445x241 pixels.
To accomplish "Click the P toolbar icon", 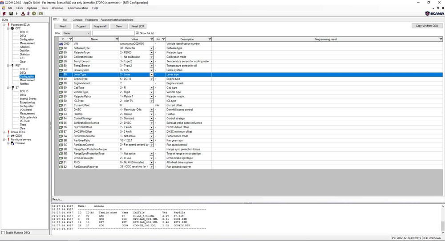I will [x=16, y=14].
